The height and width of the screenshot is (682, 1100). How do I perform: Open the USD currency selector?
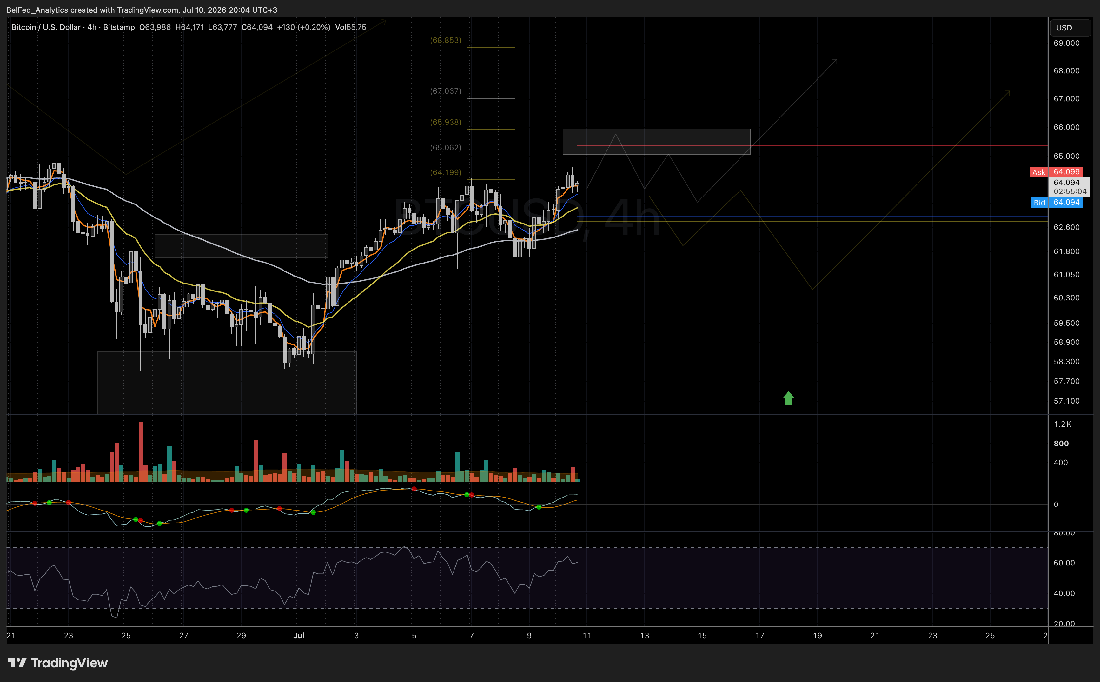click(x=1070, y=28)
